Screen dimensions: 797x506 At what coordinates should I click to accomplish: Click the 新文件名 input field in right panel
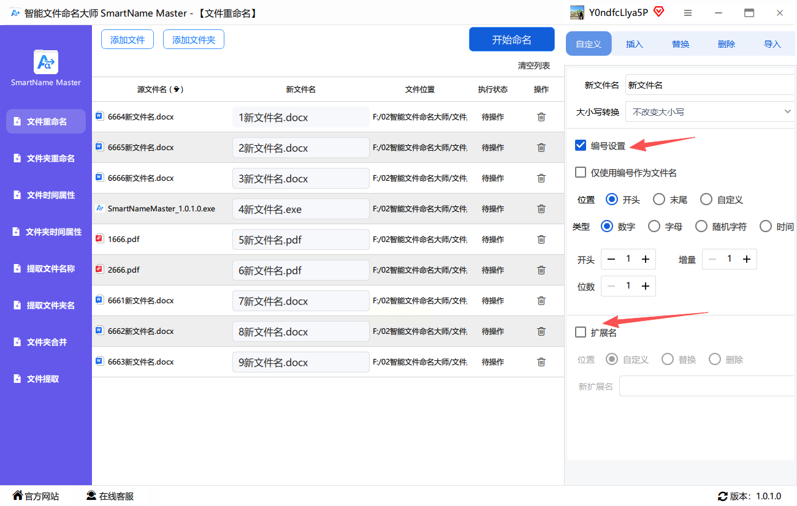click(x=709, y=85)
